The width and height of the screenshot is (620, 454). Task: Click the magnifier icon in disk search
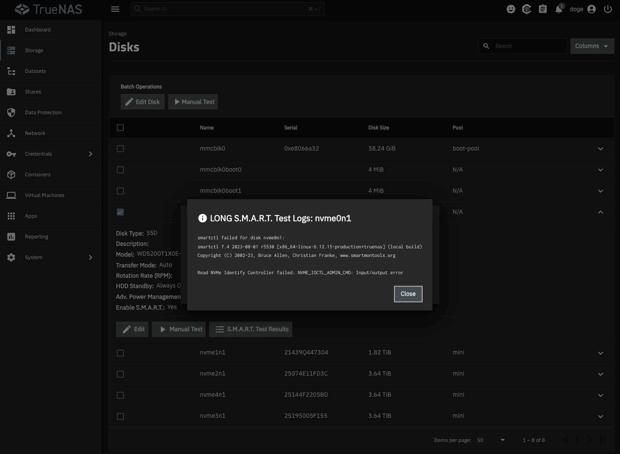[486, 46]
